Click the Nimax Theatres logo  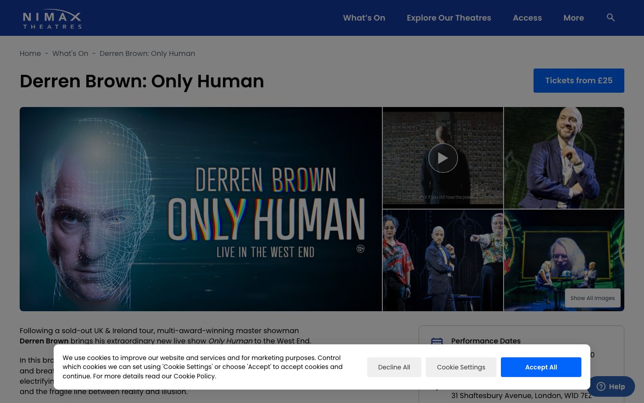(x=52, y=19)
